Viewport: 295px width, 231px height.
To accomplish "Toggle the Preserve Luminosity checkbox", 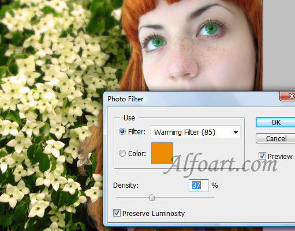I will [x=117, y=213].
